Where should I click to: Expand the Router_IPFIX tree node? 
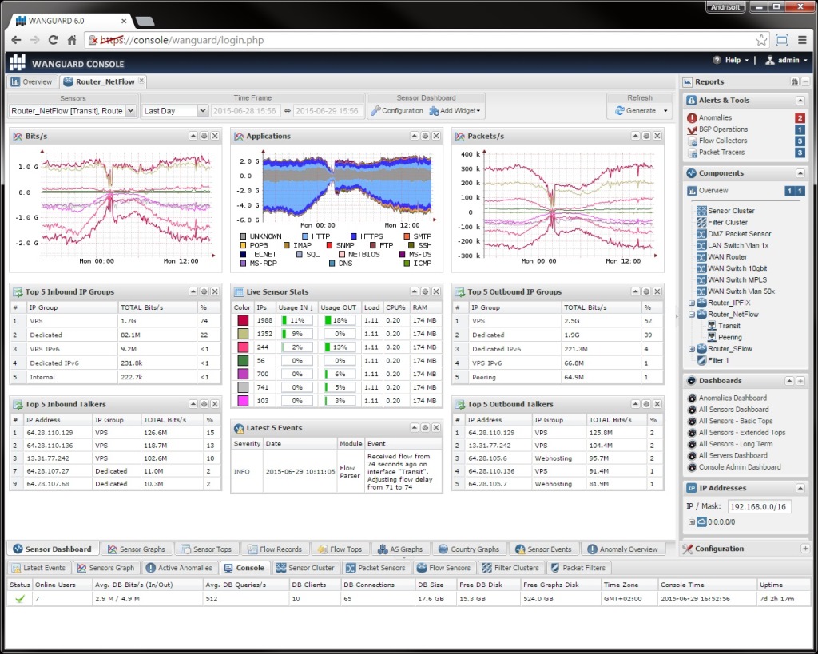692,303
